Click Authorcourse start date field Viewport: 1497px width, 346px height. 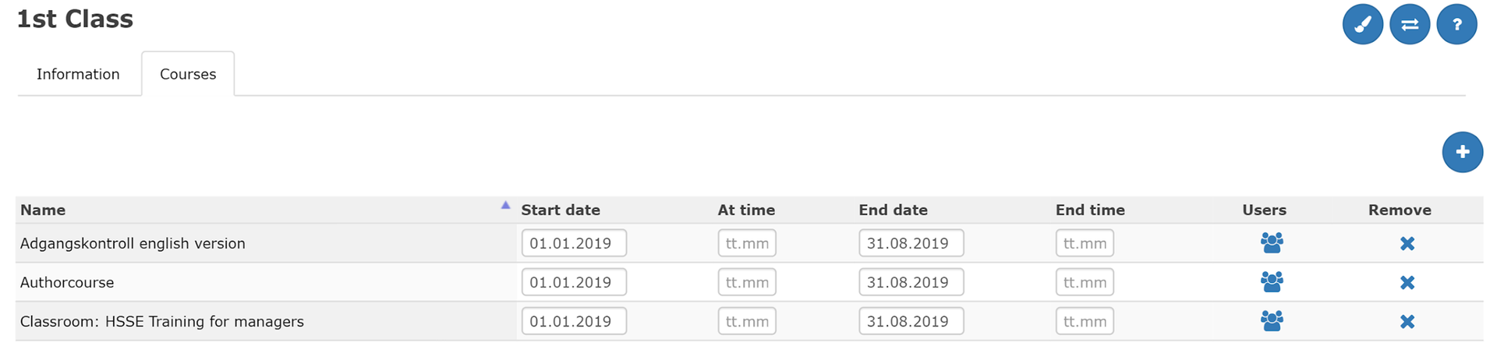tap(574, 282)
